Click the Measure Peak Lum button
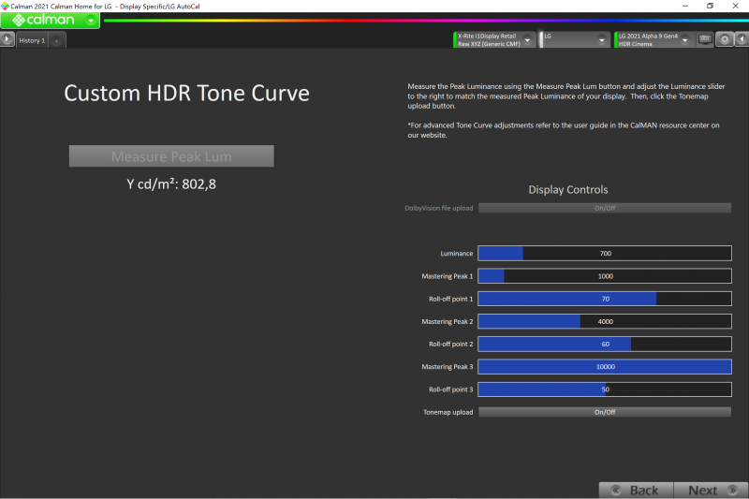 171,156
